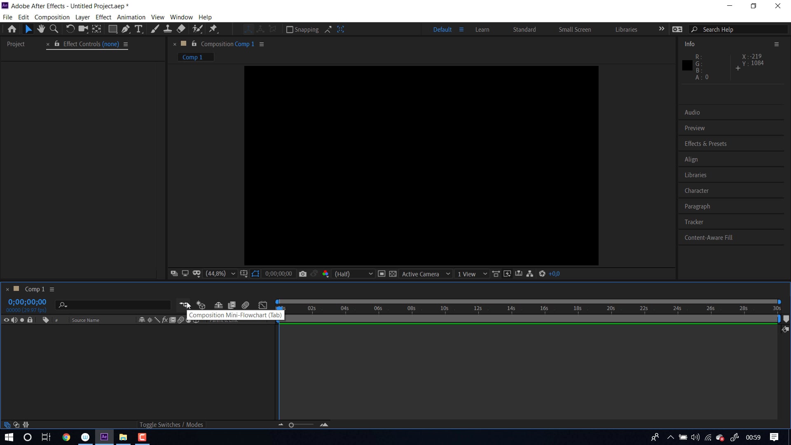This screenshot has width=791, height=445.
Task: Click the Shape tool icon
Action: tap(112, 29)
